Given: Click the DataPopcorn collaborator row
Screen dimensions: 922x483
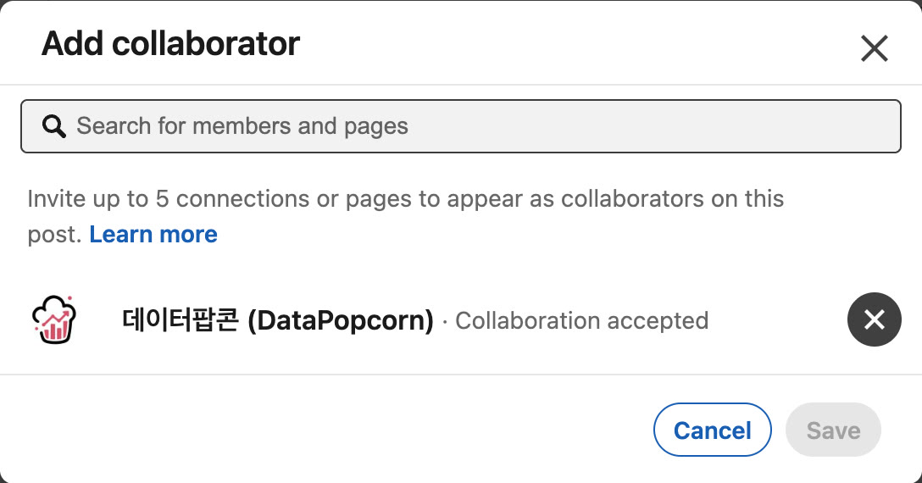Looking at the screenshot, I should [461, 319].
